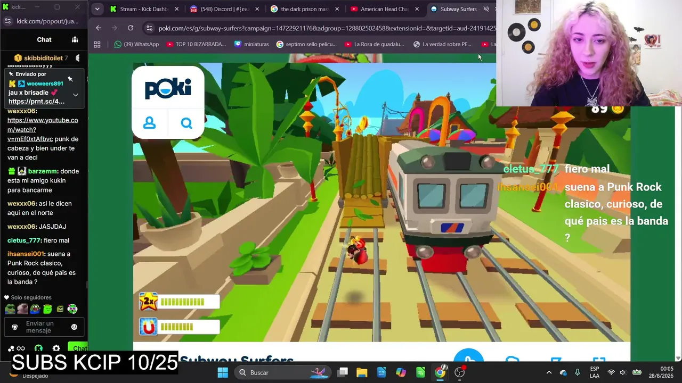Click the magnet power-up bar

coord(180,327)
